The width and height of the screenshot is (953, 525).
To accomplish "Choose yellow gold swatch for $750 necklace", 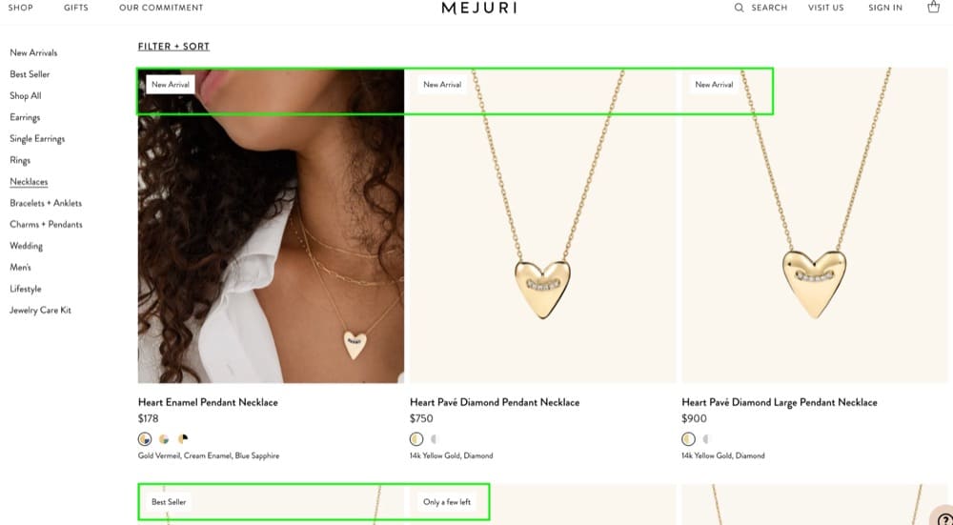I will [416, 439].
